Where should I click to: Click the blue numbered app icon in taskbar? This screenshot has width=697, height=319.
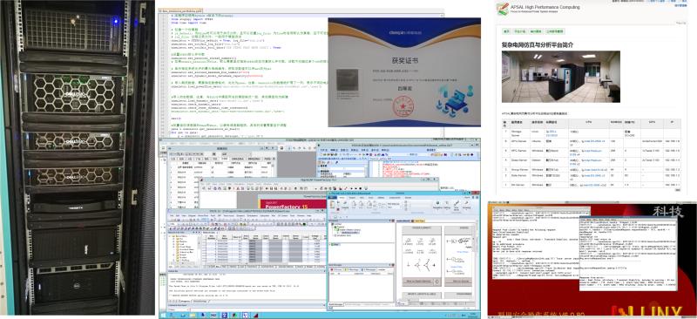225,316
